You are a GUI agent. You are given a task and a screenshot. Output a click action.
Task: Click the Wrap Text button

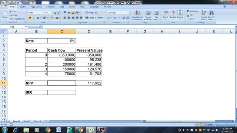[x=91, y=13]
